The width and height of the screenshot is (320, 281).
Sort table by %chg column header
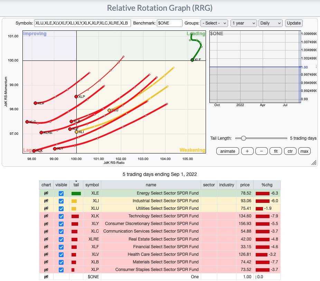[267, 185]
